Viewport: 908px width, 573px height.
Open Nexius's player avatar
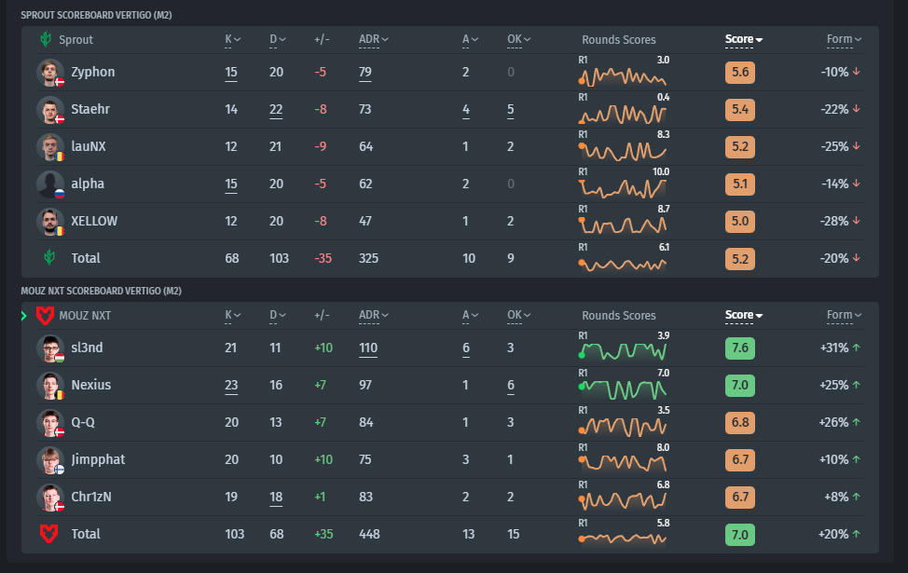50,386
